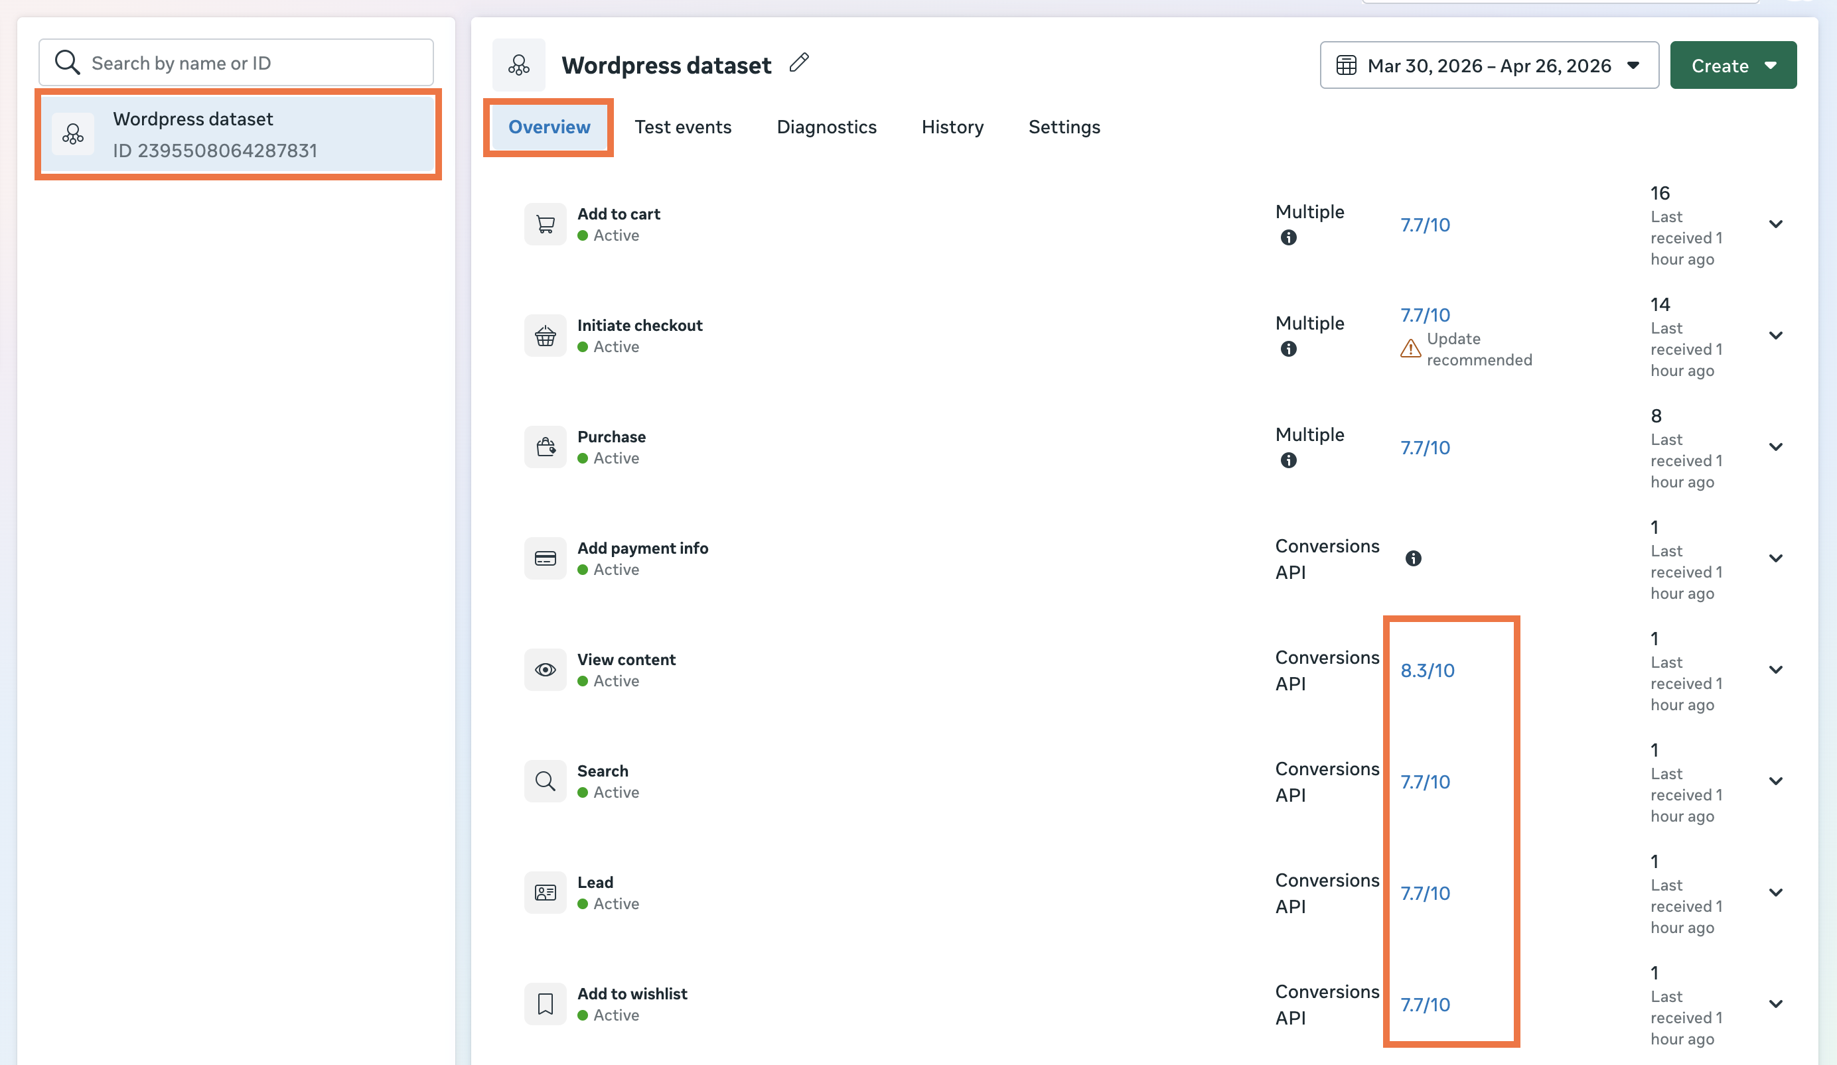The height and width of the screenshot is (1065, 1837).
Task: Expand the View content event row
Action: [x=1776, y=670]
